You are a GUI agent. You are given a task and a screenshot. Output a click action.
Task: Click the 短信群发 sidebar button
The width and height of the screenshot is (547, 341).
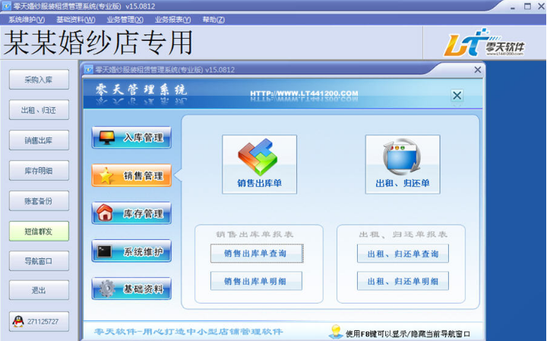pyautogui.click(x=39, y=231)
